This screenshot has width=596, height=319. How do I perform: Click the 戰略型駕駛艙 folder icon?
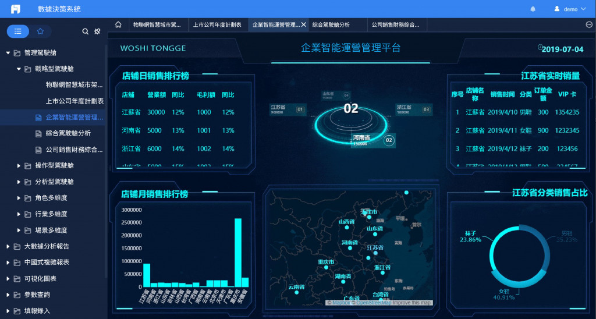[28, 69]
